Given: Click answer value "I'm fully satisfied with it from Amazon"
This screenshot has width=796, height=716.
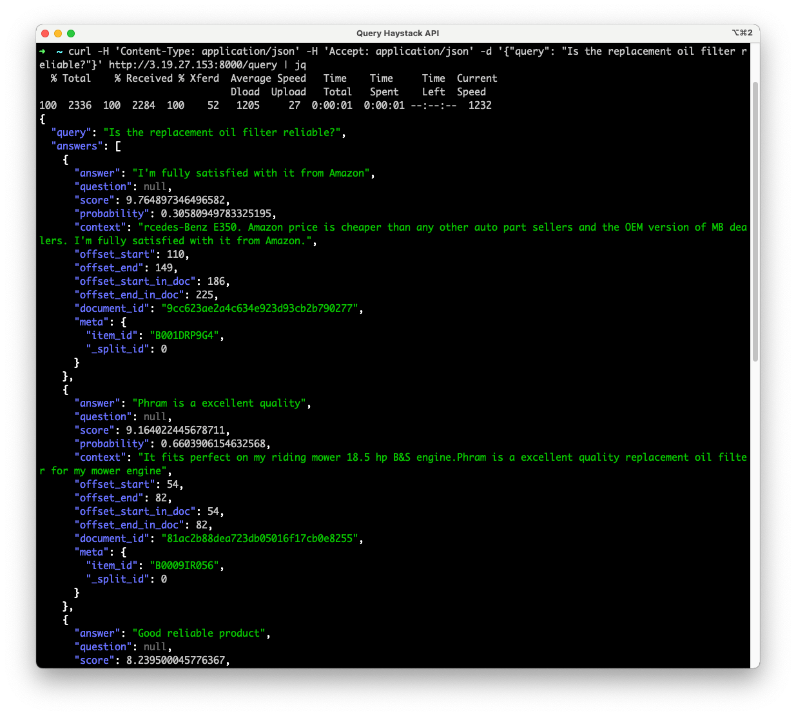Looking at the screenshot, I should (x=251, y=173).
